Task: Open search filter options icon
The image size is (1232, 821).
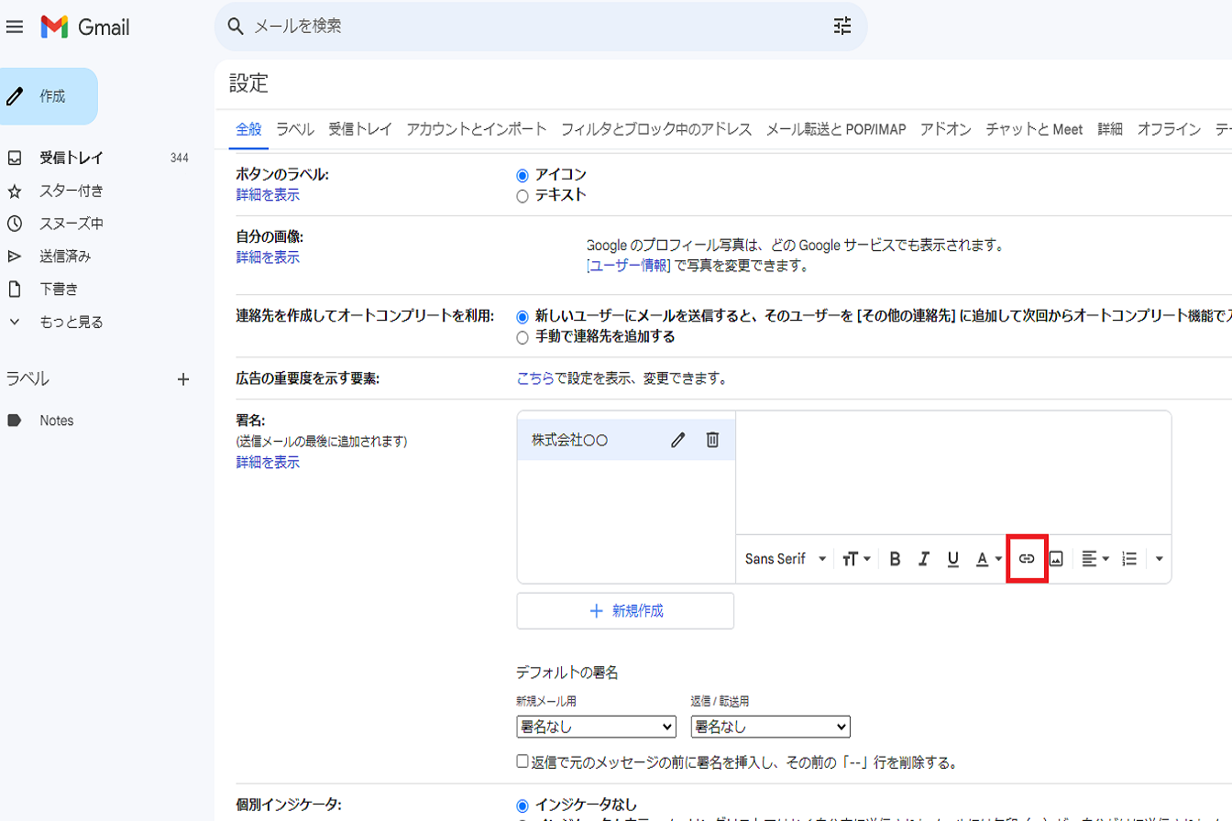Action: click(841, 26)
